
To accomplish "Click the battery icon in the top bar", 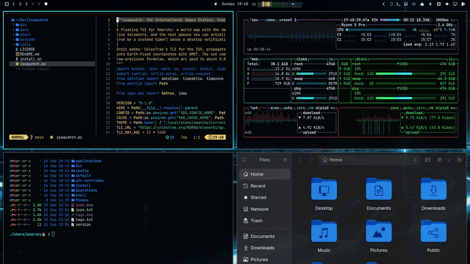I will pyautogui.click(x=463, y=4).
